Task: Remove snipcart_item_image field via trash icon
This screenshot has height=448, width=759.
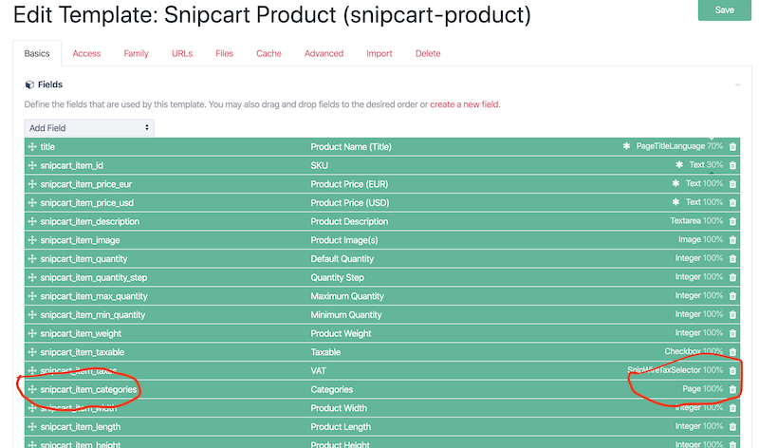Action: [x=732, y=240]
